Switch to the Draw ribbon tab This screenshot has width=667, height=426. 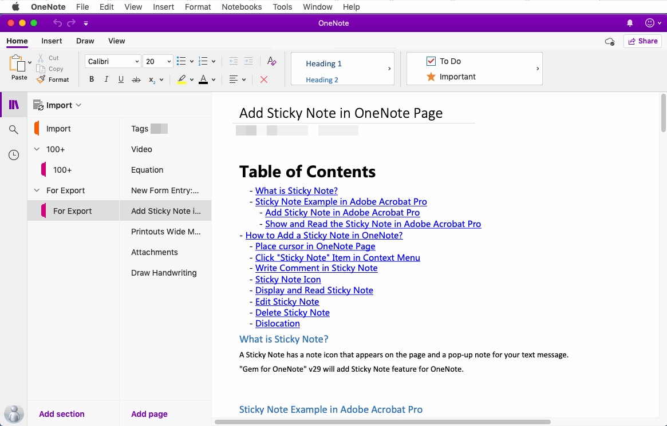[85, 41]
